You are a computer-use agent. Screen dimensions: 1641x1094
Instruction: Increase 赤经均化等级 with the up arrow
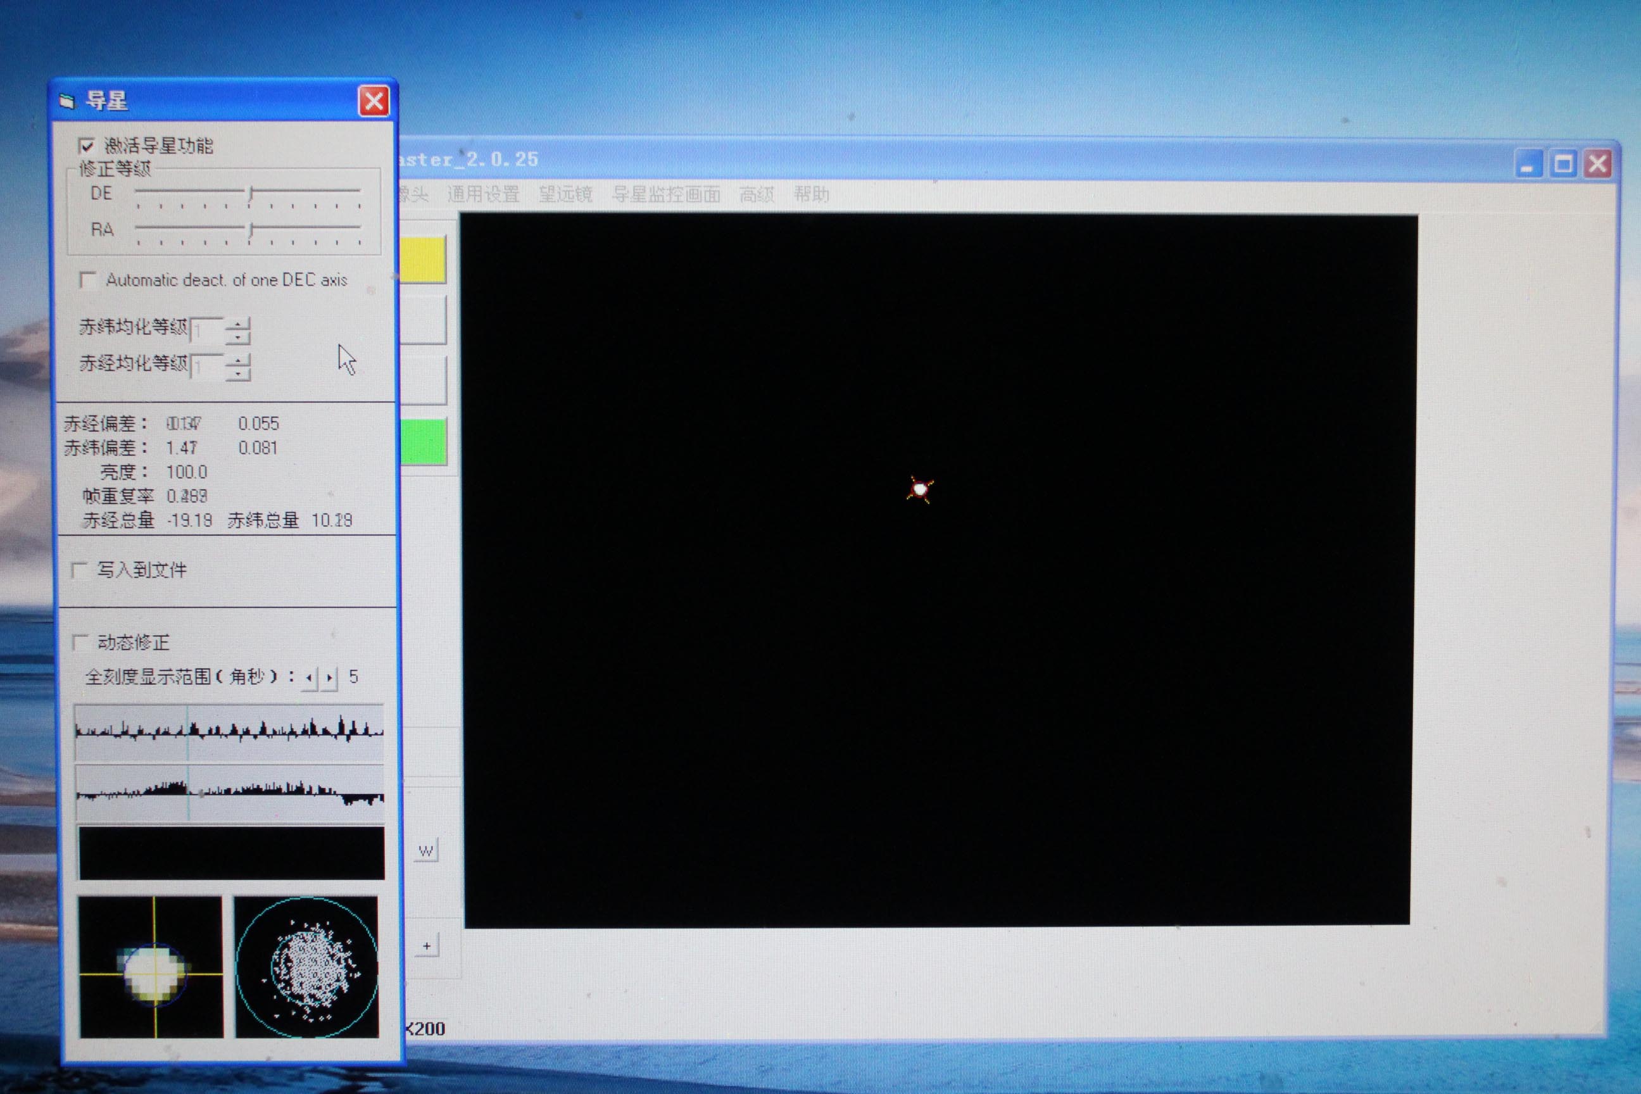point(238,361)
